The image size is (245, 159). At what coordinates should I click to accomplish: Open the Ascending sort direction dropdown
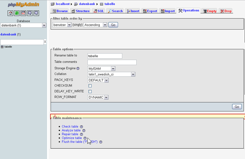[96, 25]
